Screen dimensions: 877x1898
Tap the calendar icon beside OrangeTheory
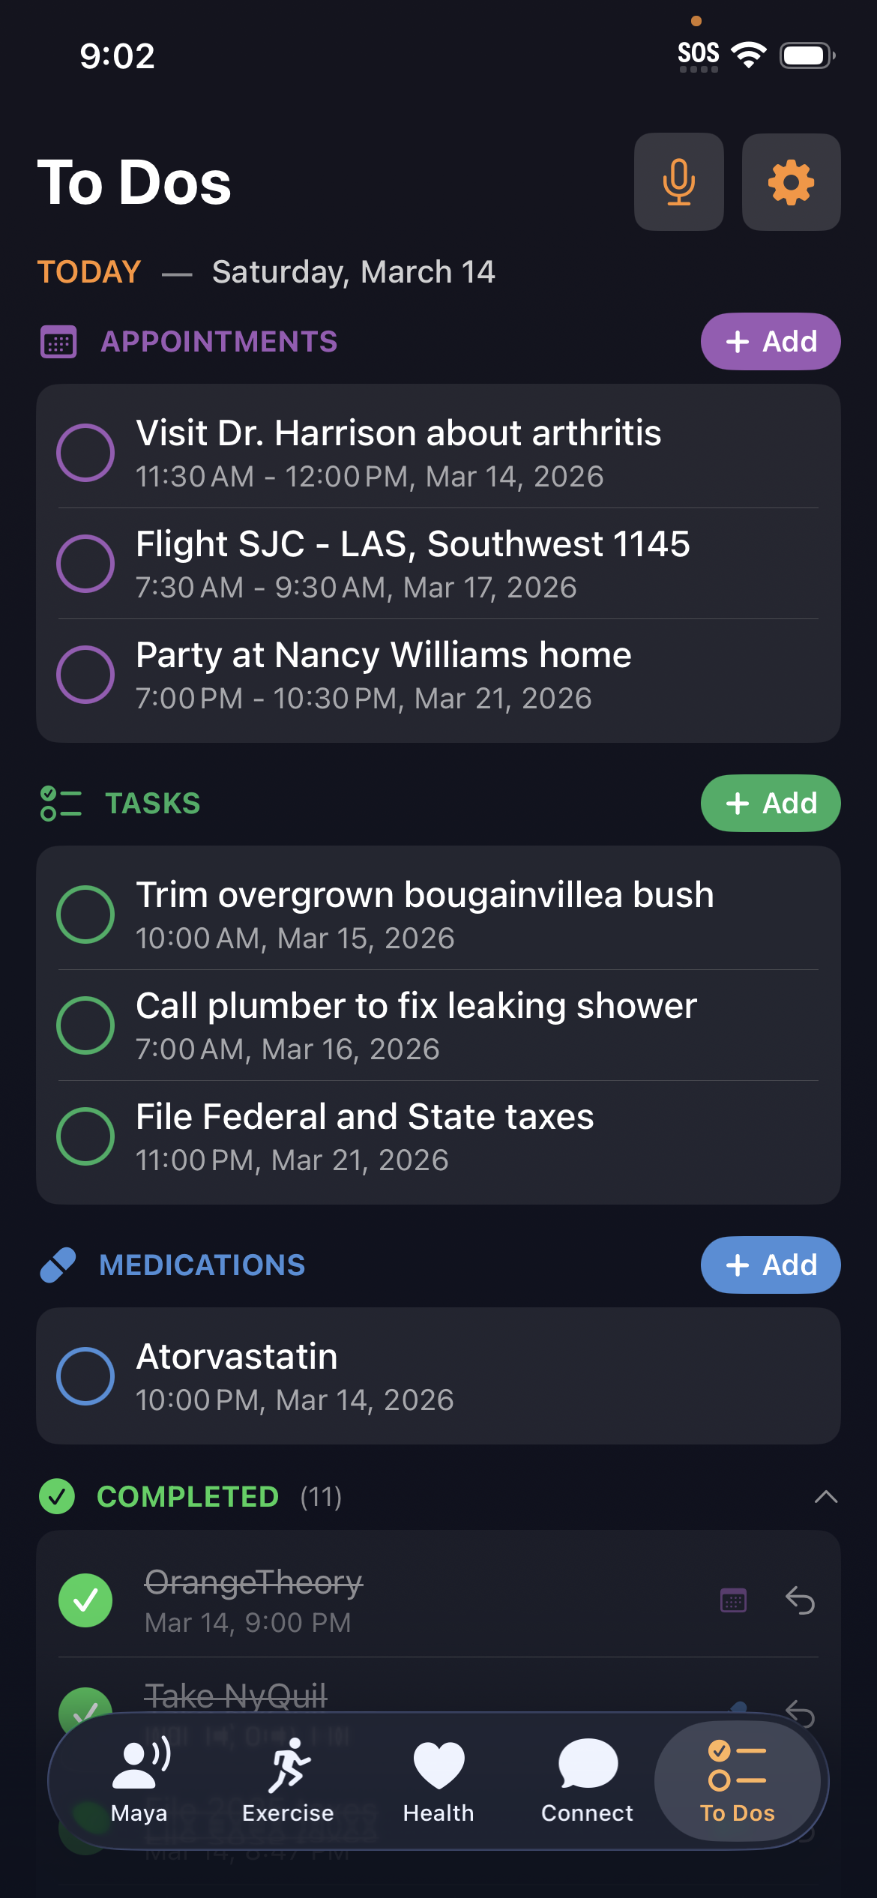[x=733, y=1600]
